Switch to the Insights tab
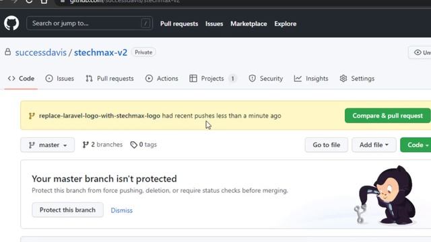 [311, 79]
